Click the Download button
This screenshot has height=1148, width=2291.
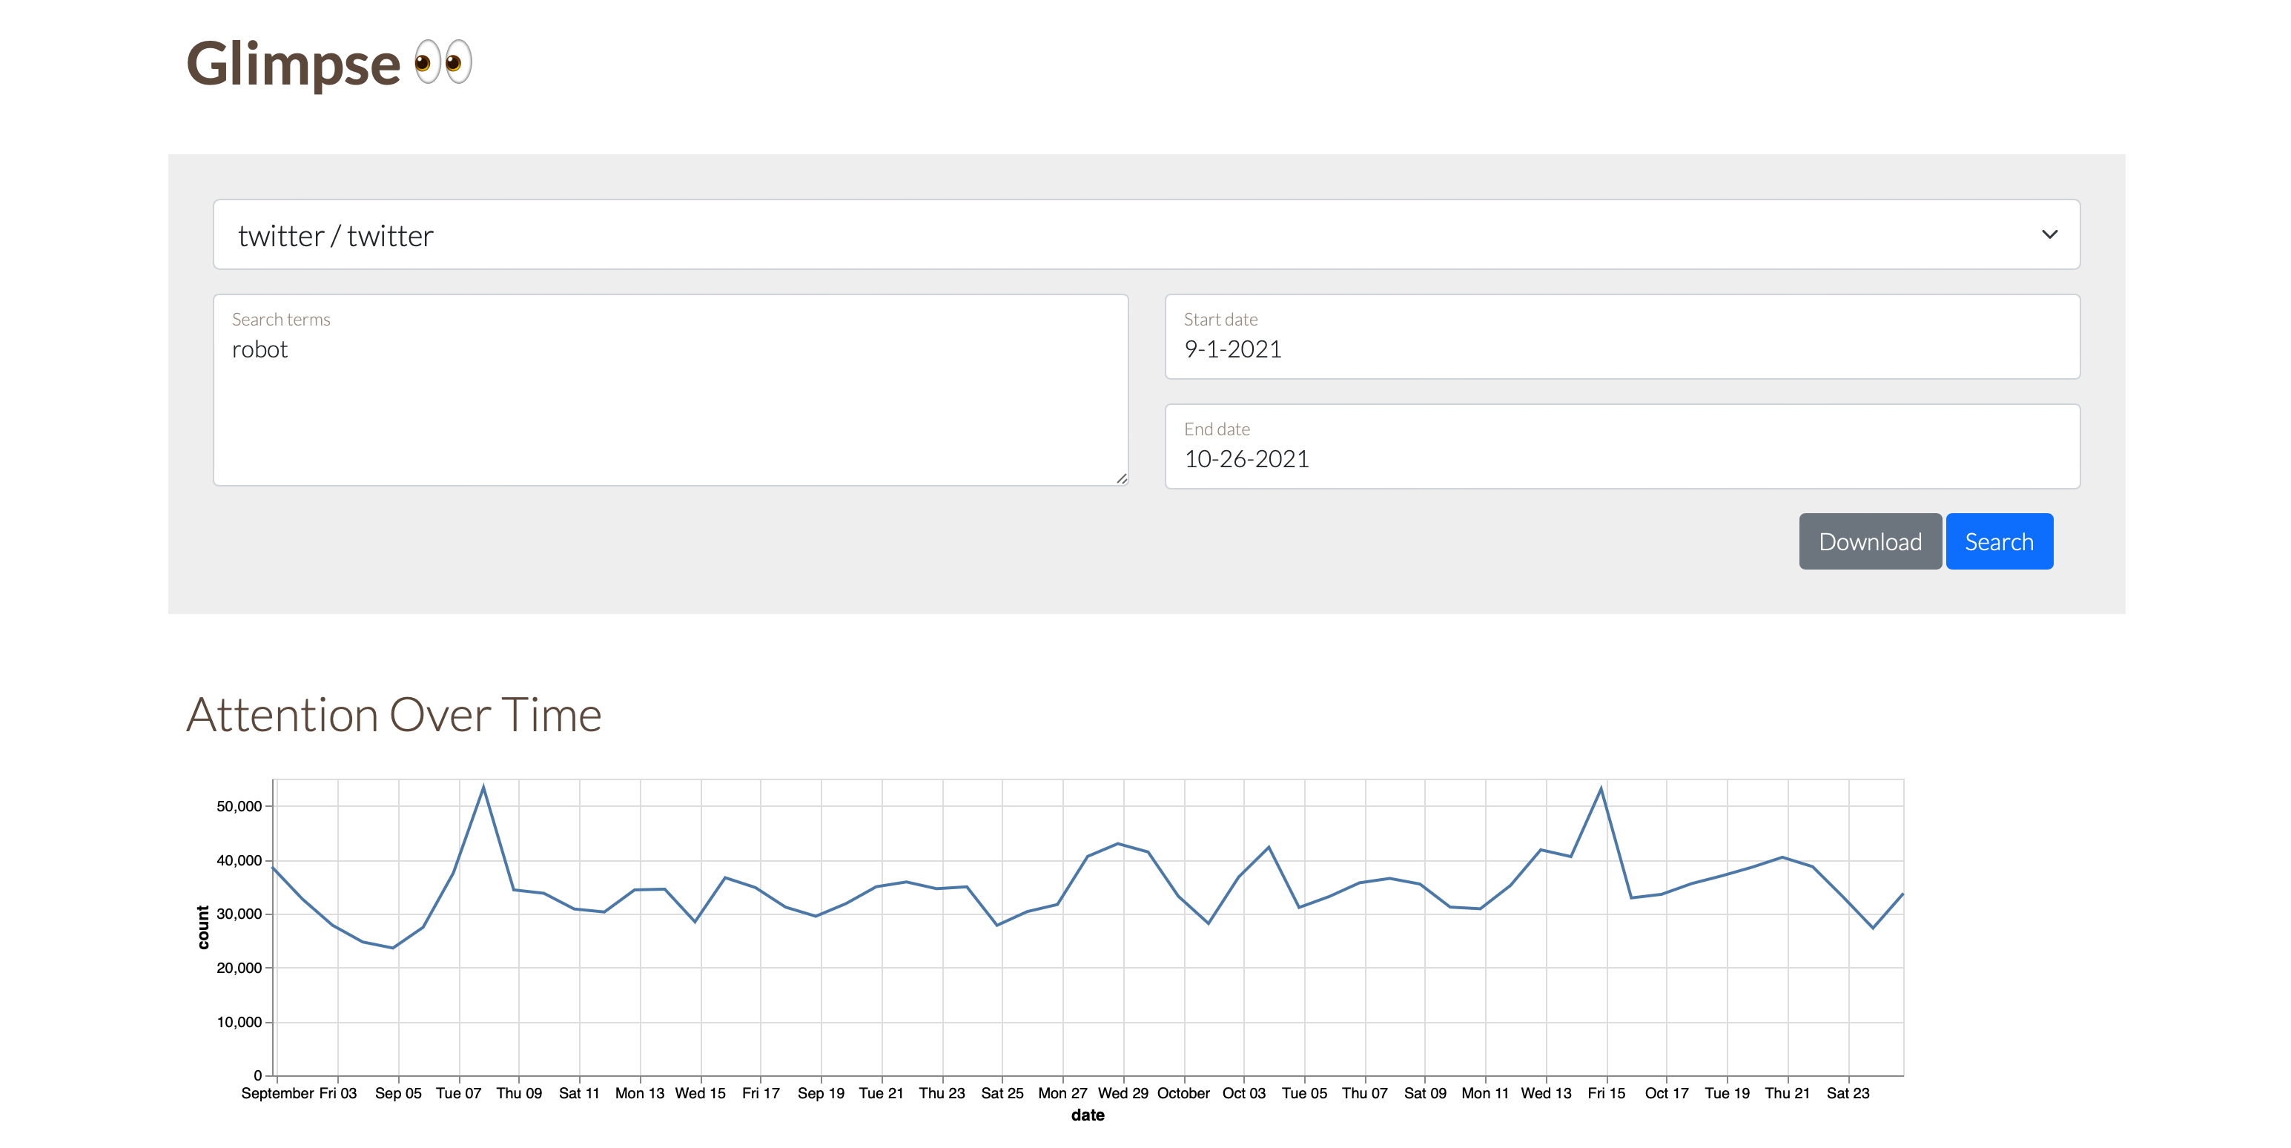tap(1869, 541)
